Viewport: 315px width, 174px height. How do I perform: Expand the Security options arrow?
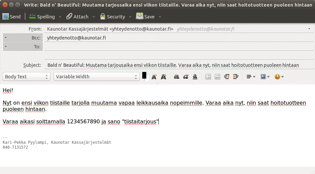(130, 17)
